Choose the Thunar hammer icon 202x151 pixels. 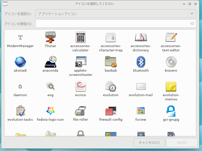(x=50, y=37)
